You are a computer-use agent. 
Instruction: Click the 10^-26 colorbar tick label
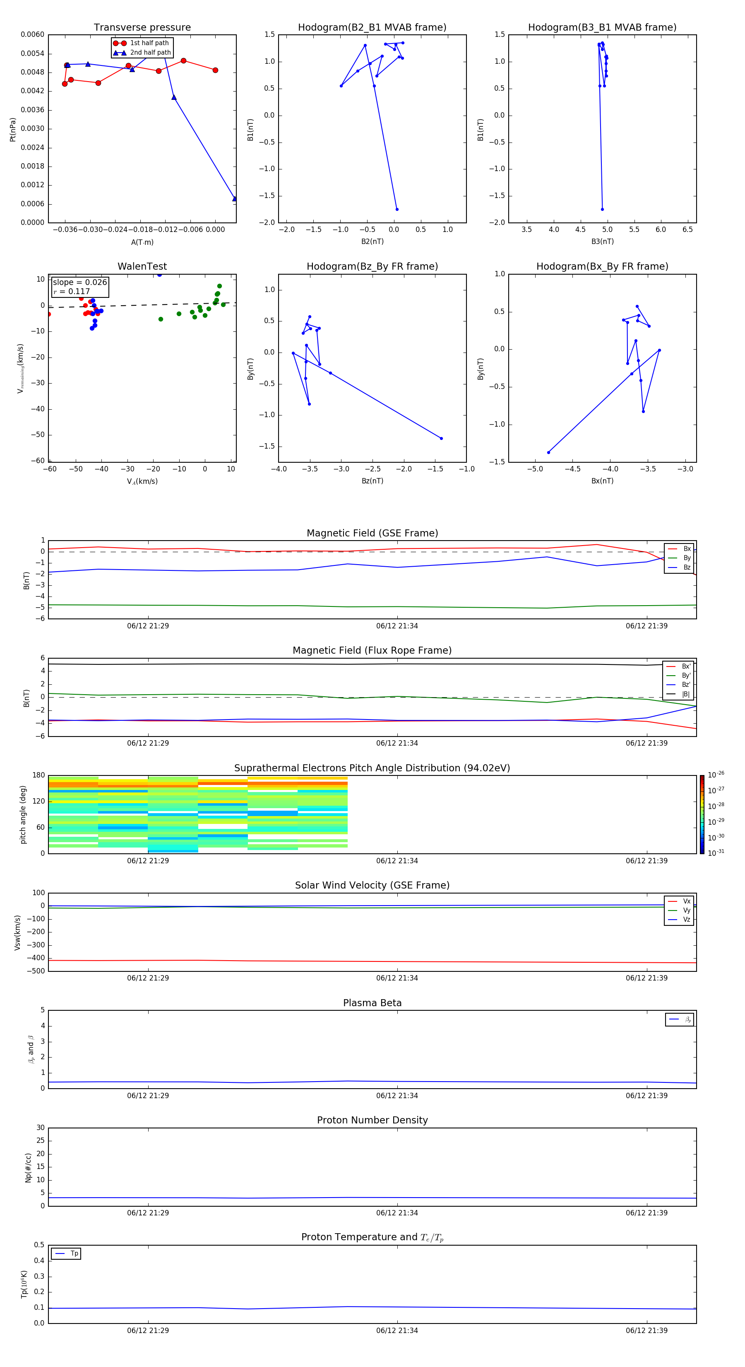coord(716,775)
